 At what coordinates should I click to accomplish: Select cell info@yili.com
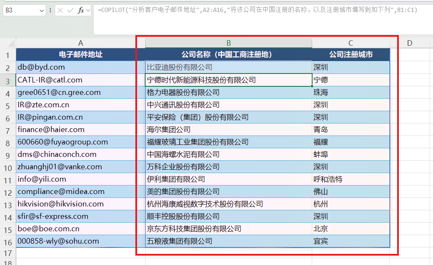pyautogui.click(x=81, y=179)
